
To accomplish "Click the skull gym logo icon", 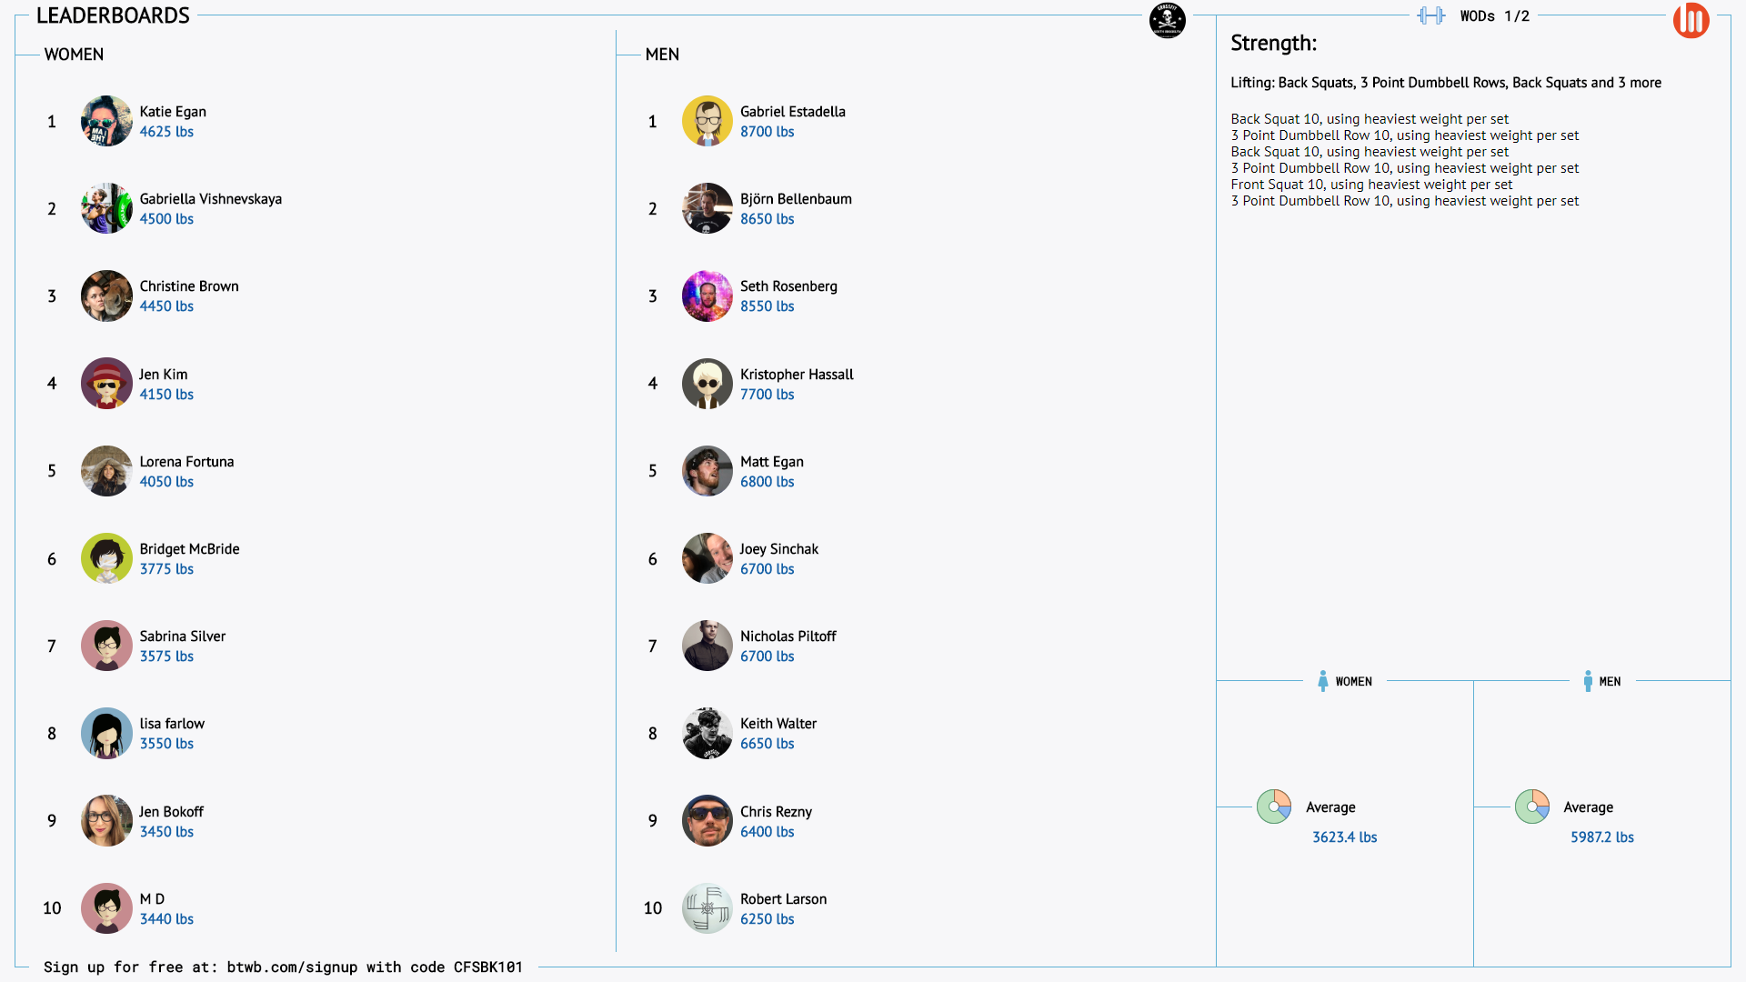I will (1167, 20).
